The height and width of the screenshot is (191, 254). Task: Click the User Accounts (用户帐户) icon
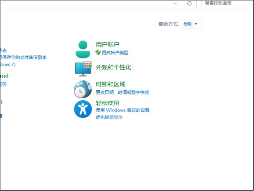click(x=83, y=49)
